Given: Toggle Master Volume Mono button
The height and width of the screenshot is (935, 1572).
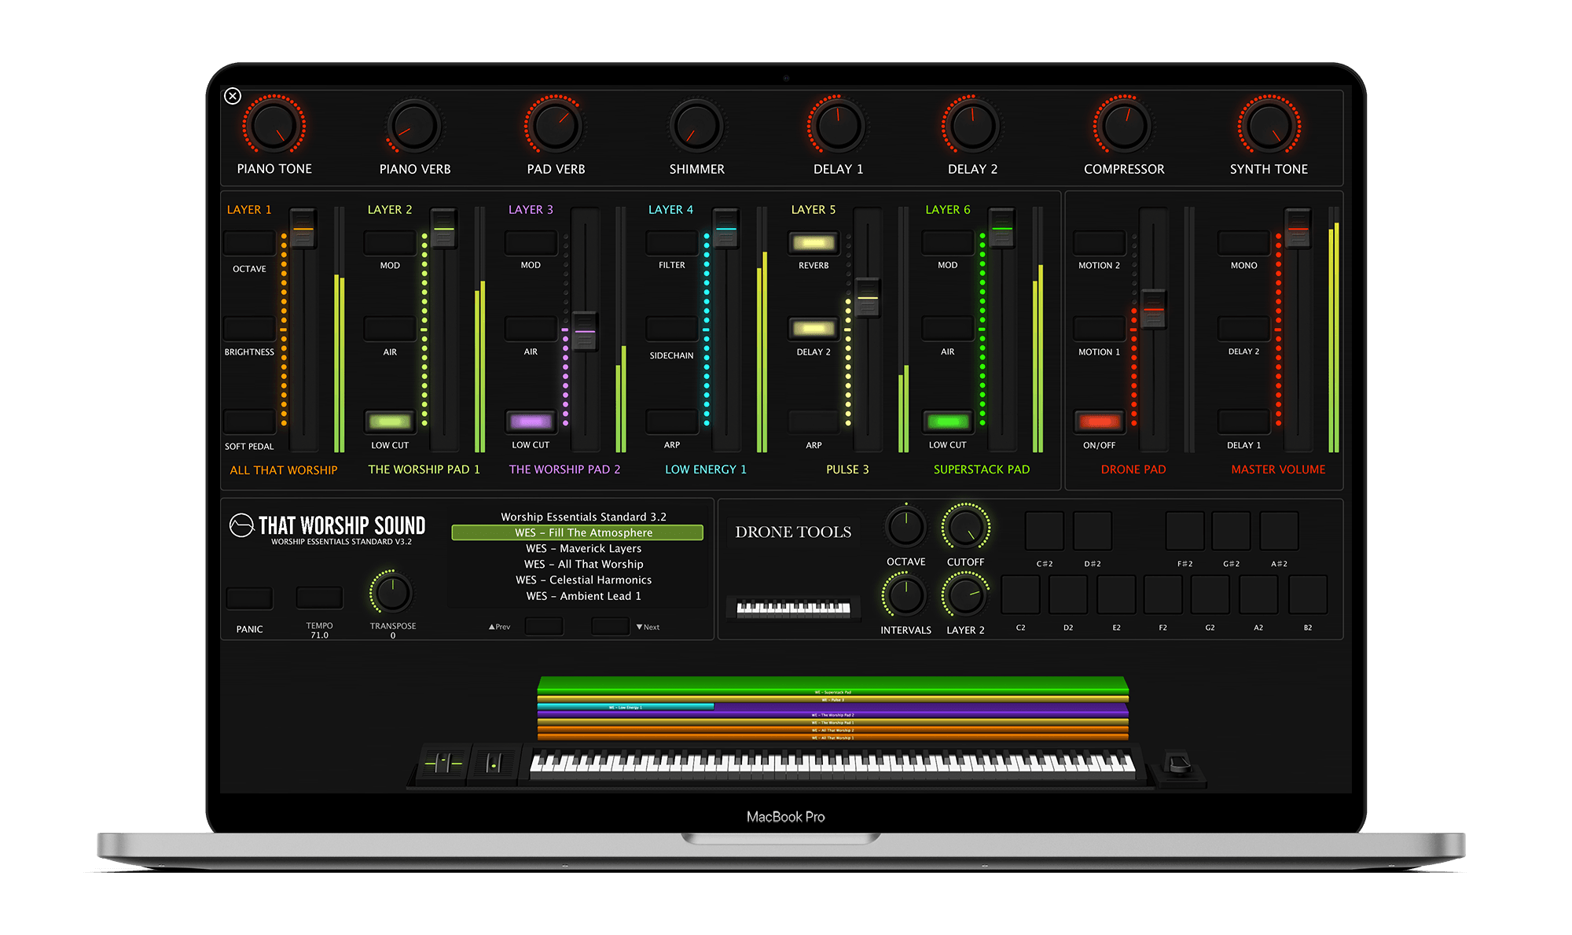Looking at the screenshot, I should (1243, 242).
